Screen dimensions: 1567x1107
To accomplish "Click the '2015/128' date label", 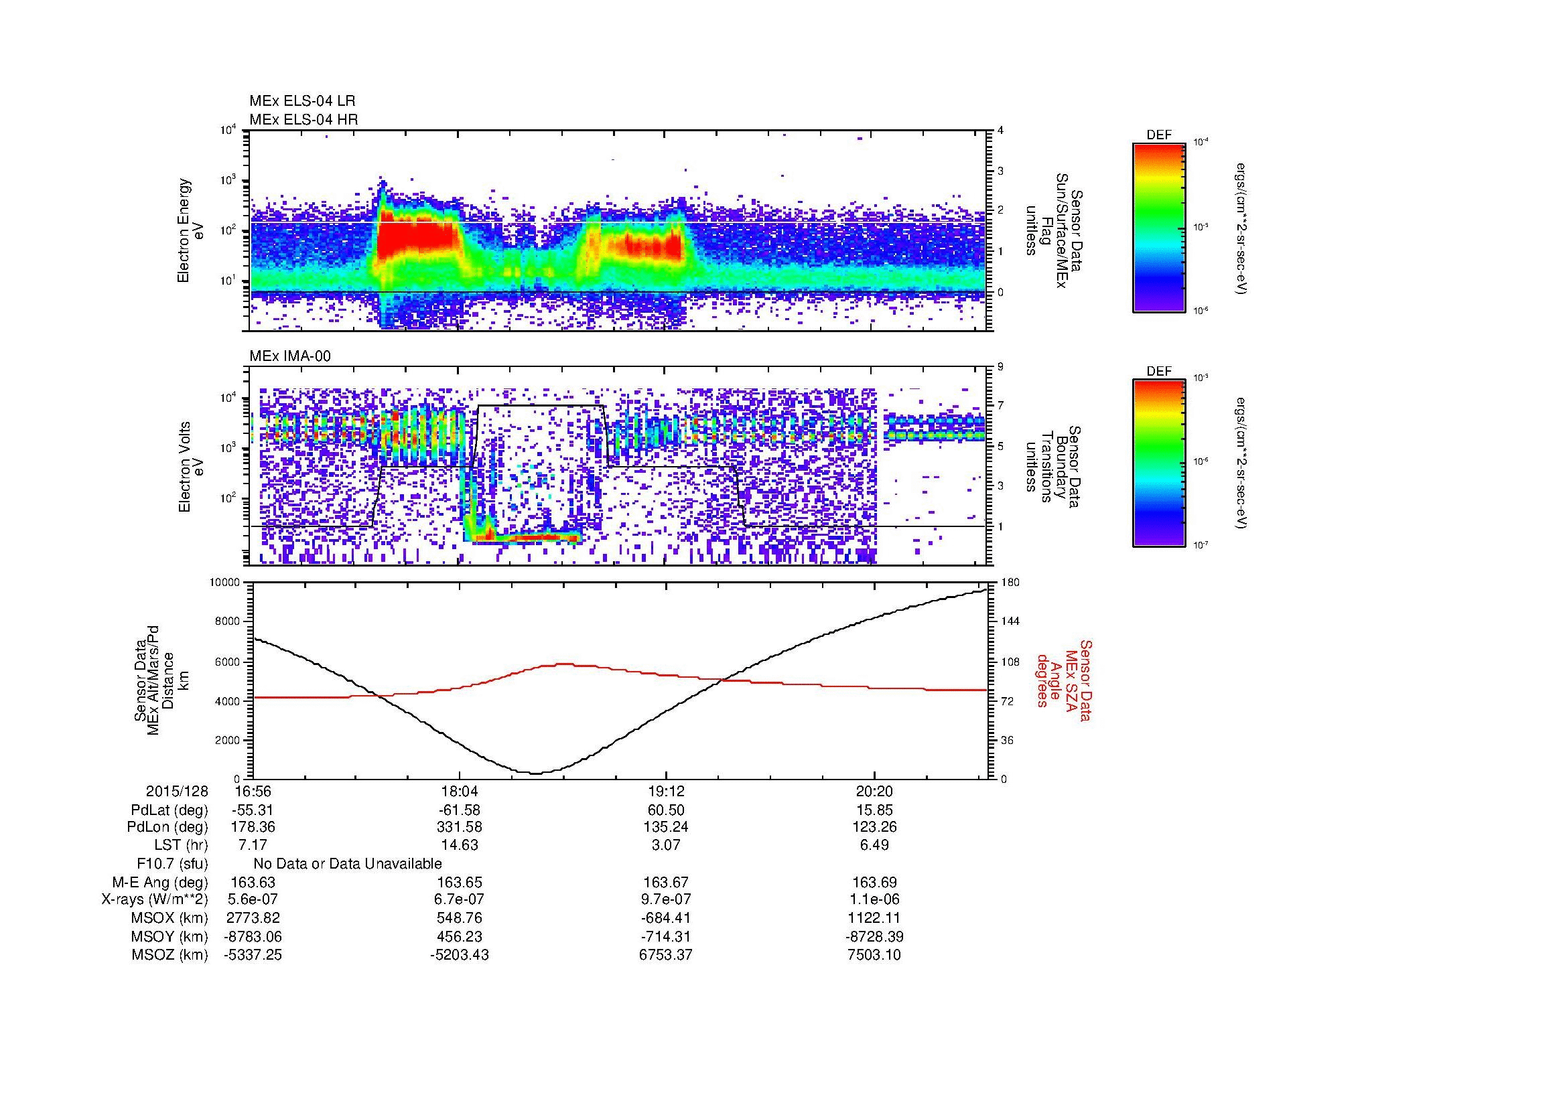I will 177,791.
